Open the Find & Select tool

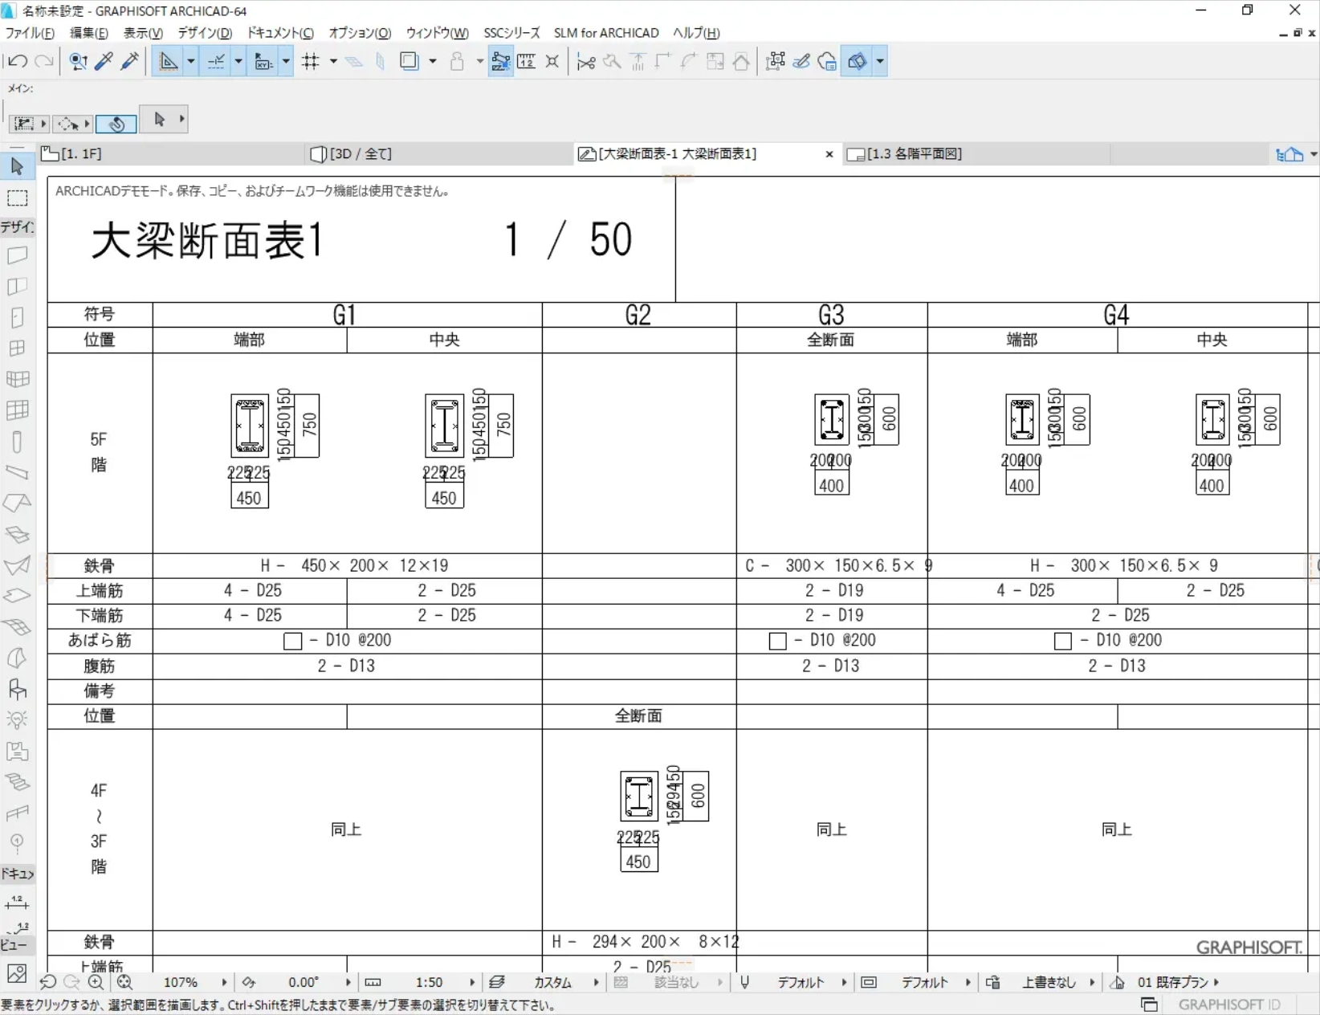pos(78,61)
